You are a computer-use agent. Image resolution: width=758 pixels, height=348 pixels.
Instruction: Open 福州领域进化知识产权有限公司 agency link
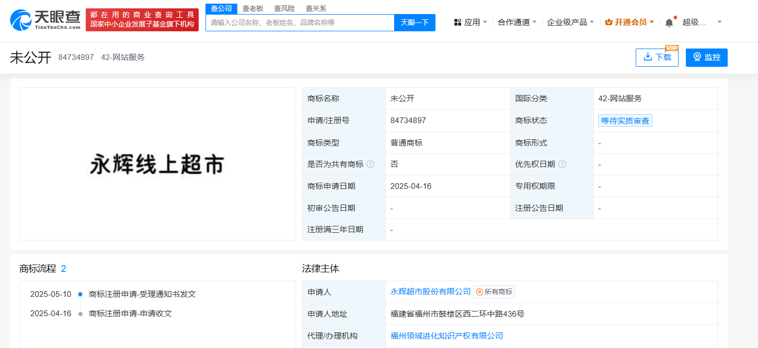tap(446, 336)
